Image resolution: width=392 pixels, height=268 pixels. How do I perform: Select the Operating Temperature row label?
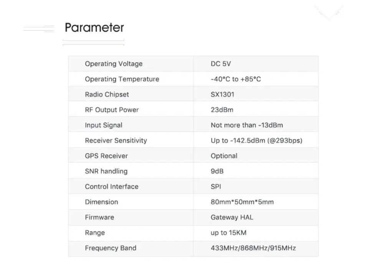[122, 79]
